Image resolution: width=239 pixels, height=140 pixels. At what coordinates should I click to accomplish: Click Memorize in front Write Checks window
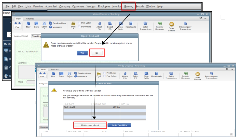81,76
